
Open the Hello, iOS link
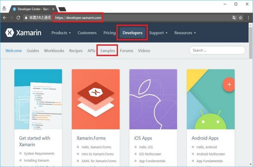tap(146, 147)
